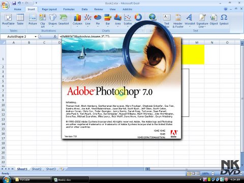Select row 10 header
The width and height of the screenshot is (244, 183).
pyautogui.click(x=3, y=105)
